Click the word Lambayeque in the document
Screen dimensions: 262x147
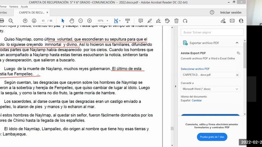15,134
